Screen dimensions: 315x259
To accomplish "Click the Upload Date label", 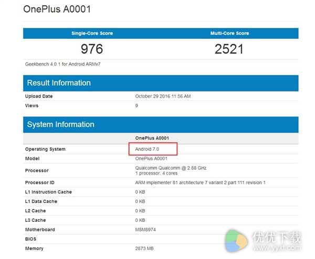I will point(39,96).
